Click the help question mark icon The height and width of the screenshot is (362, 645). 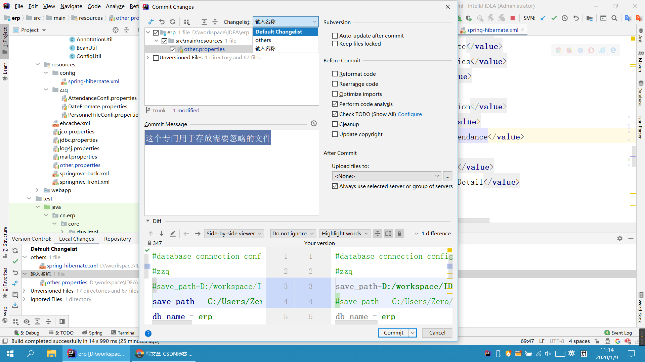[148, 333]
